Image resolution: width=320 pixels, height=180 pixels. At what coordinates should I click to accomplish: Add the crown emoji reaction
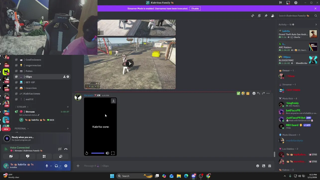tap(248, 93)
